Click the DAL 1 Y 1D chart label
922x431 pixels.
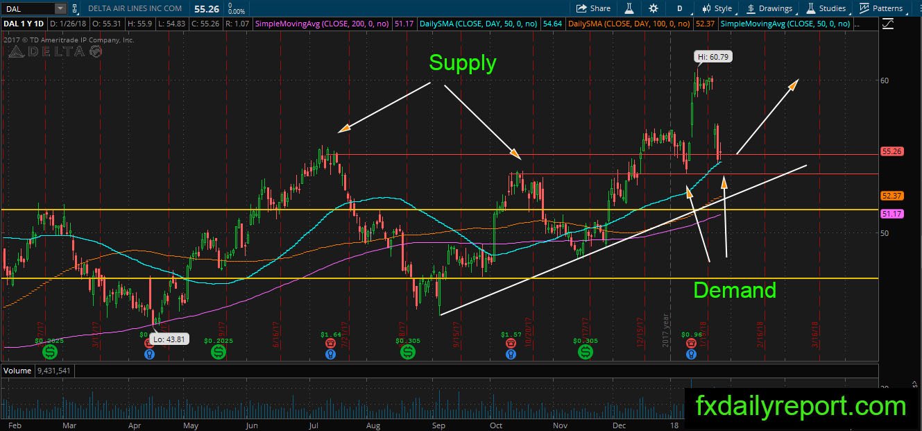[22, 24]
